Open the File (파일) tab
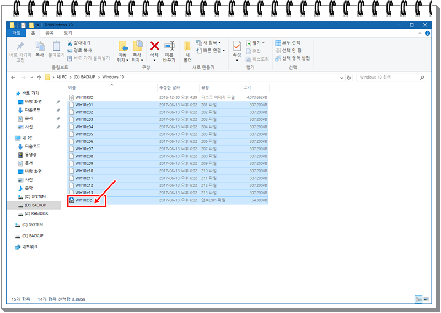The width and height of the screenshot is (441, 313). click(x=16, y=33)
